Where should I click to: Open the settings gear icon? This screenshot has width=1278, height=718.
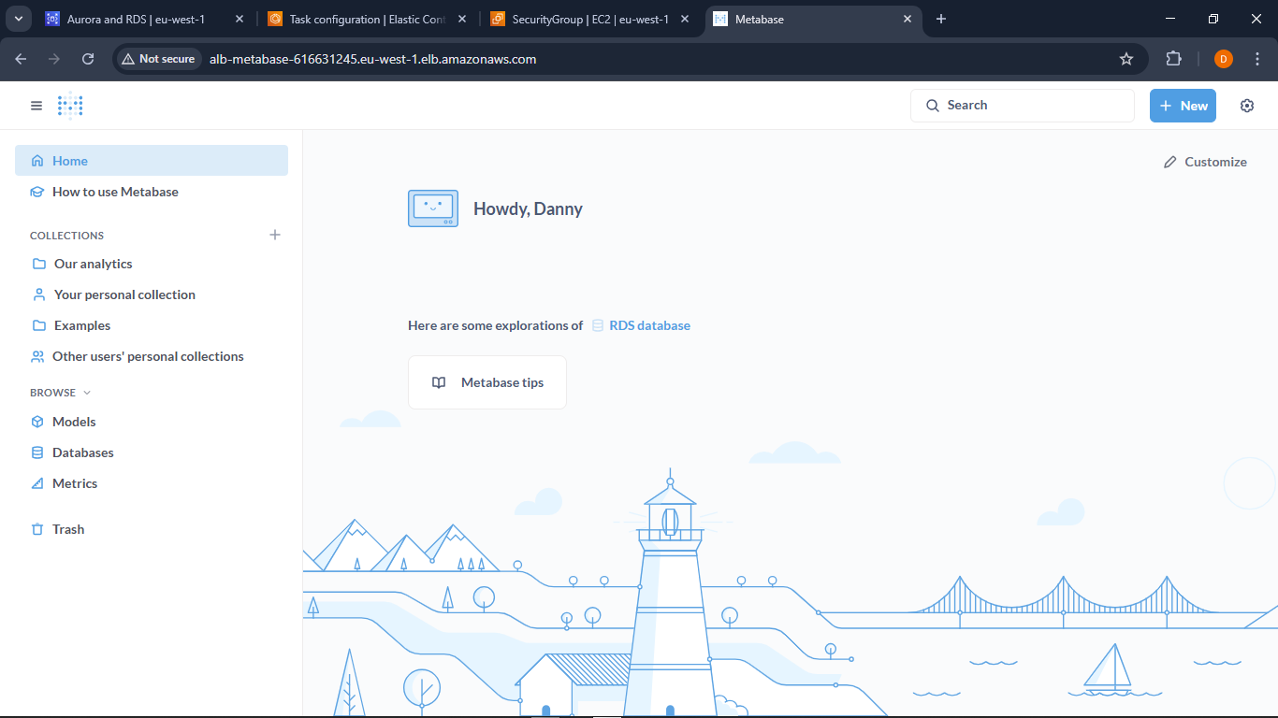tap(1246, 106)
